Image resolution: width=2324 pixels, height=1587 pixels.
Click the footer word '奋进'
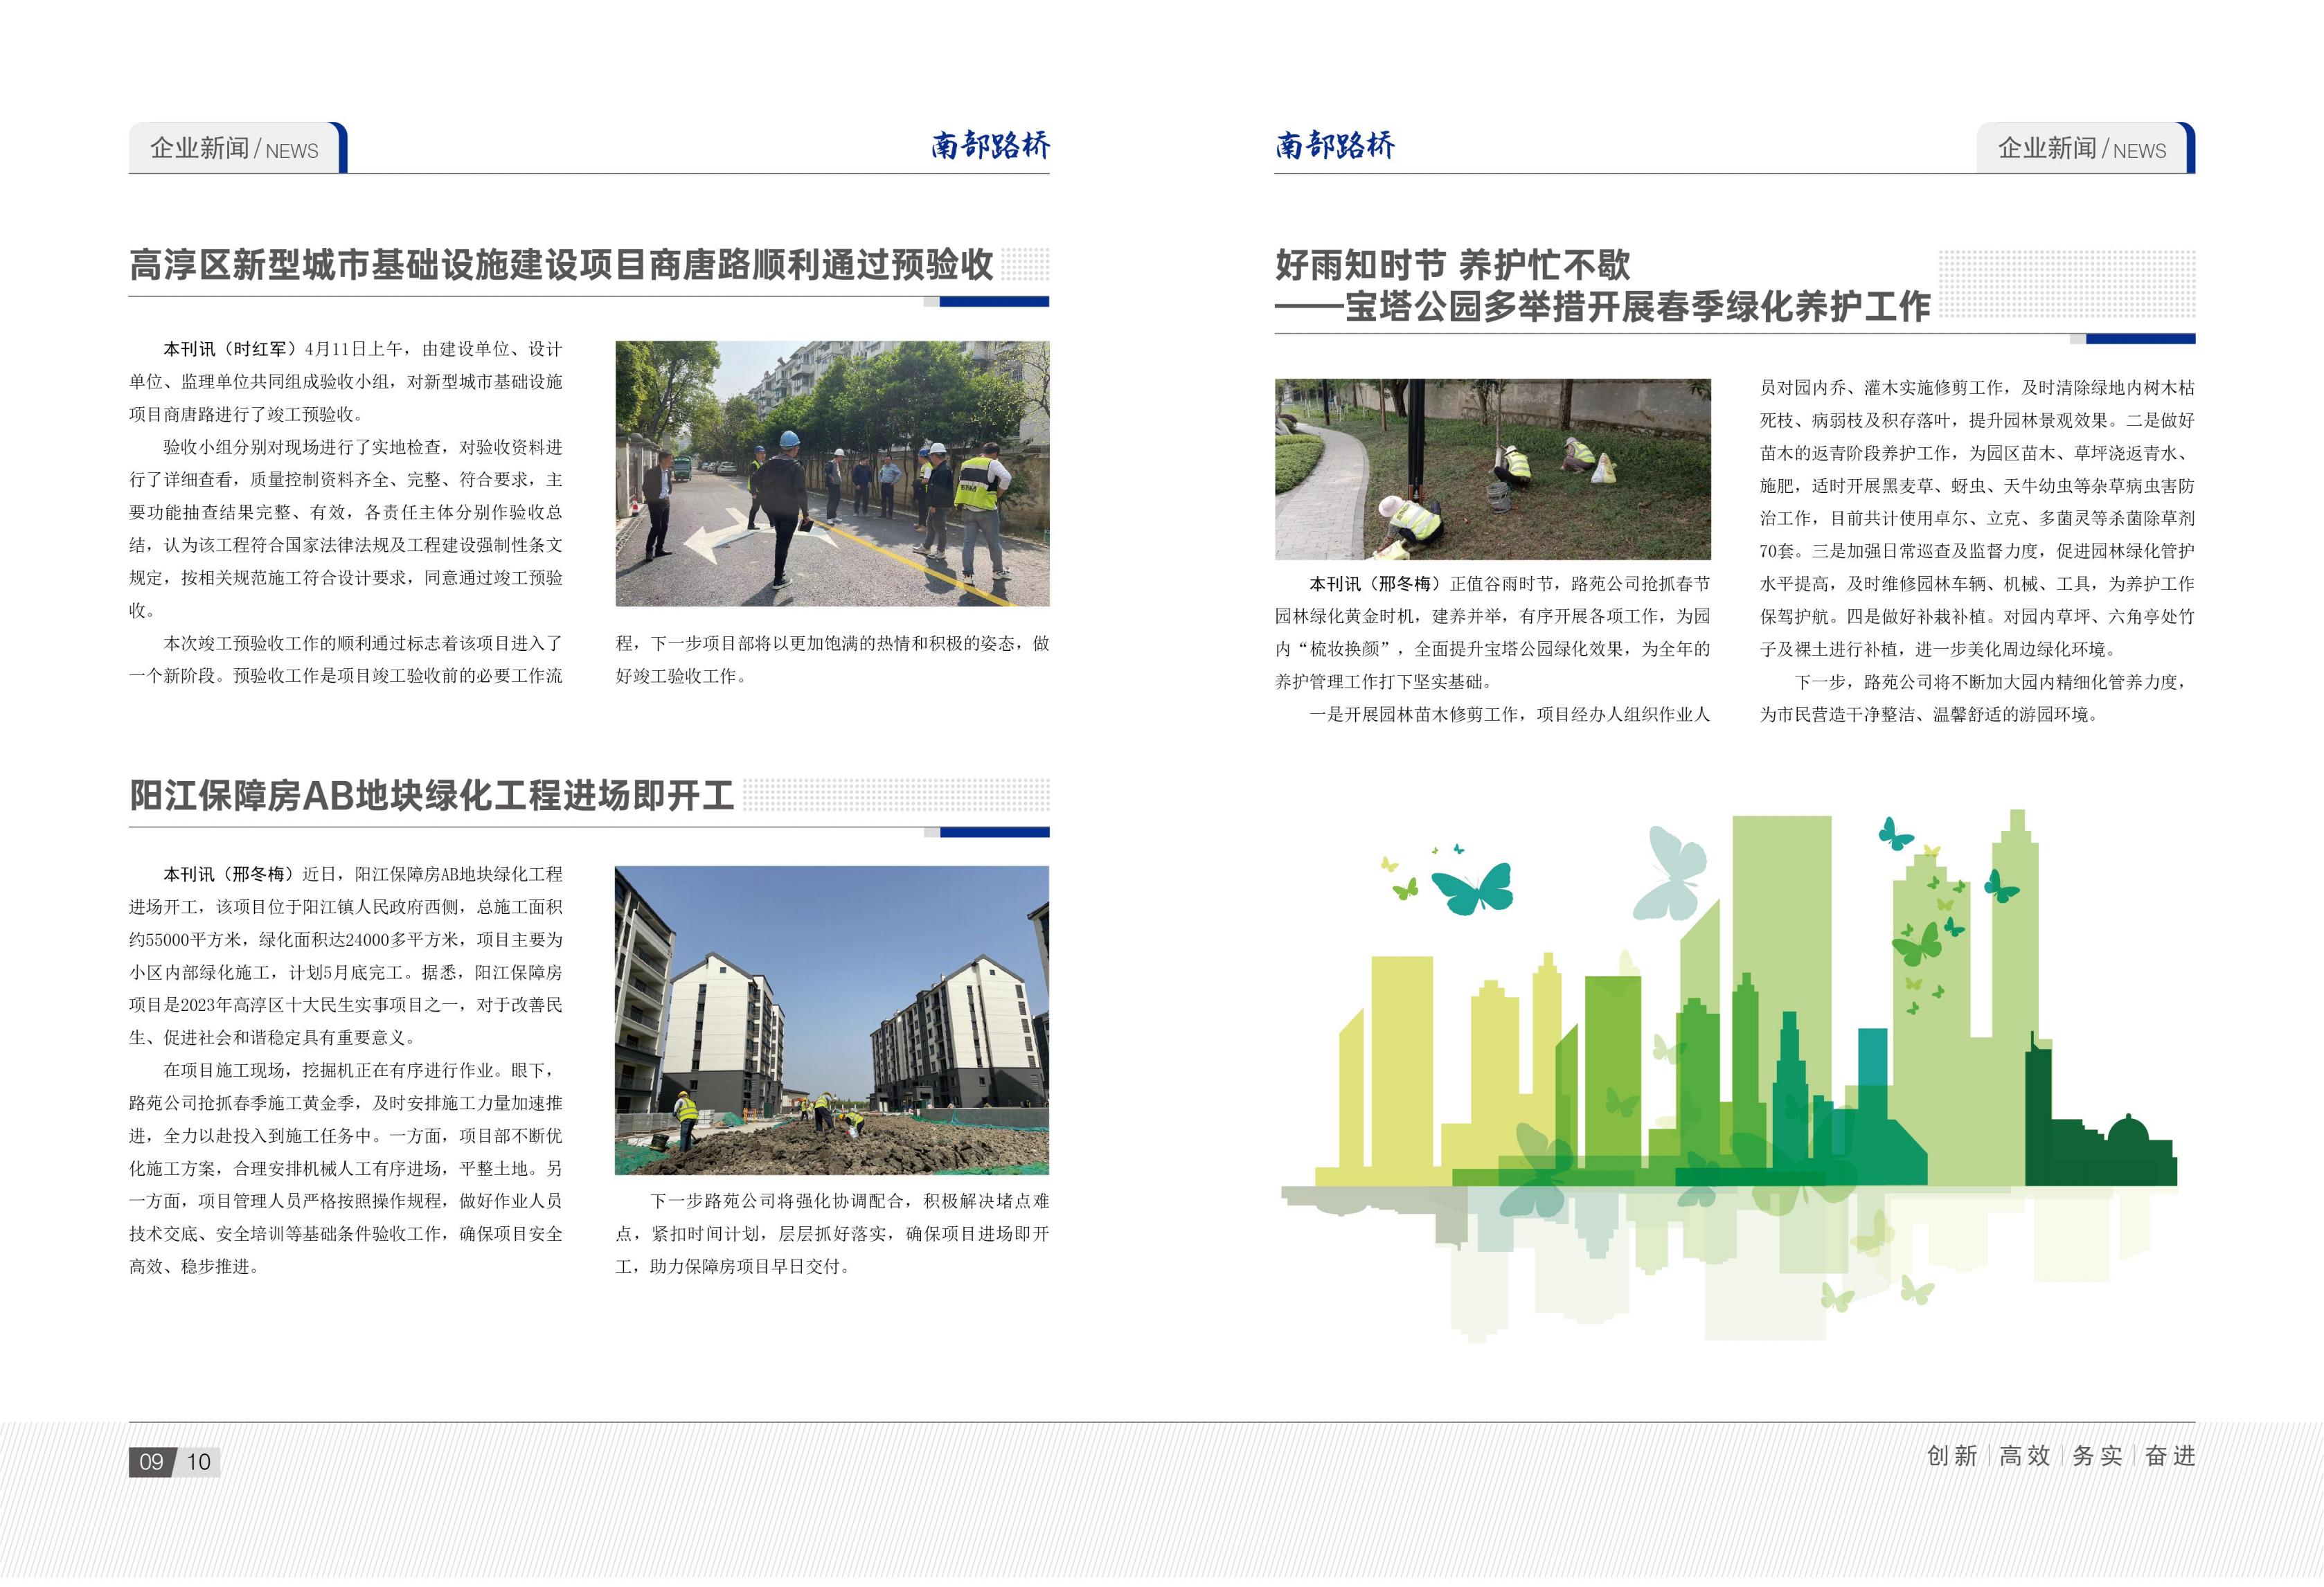(2170, 1456)
